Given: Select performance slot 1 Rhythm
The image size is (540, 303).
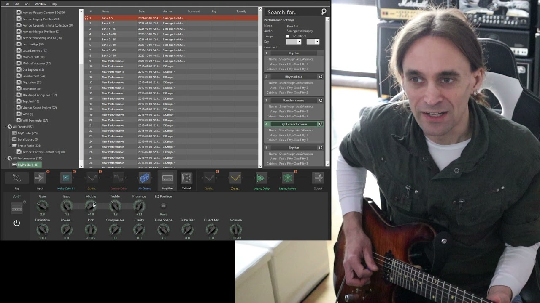Looking at the screenshot, I should 294,53.
